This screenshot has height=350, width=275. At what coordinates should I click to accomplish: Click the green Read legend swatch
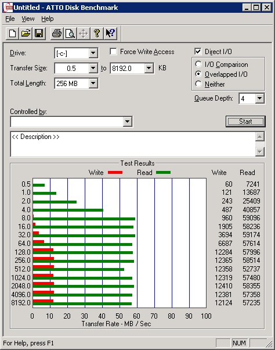point(163,172)
